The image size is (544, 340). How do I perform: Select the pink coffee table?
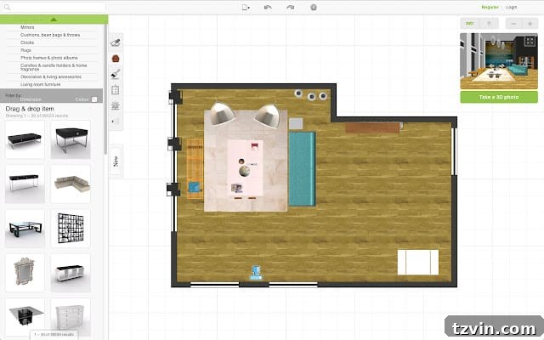(245, 168)
